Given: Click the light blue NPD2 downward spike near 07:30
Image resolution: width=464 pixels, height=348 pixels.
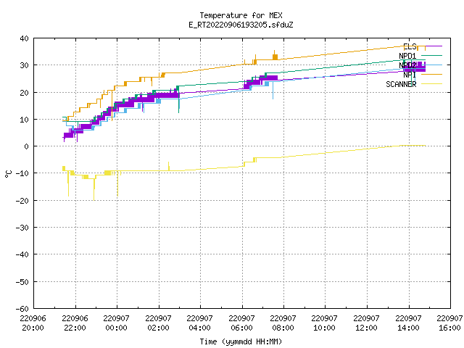Looking at the screenshot, I should (x=273, y=90).
